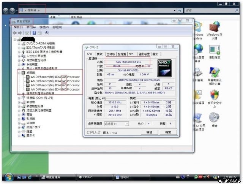Click the 裝置管理員 taskbar button
The image size is (243, 184).
click(58, 177)
